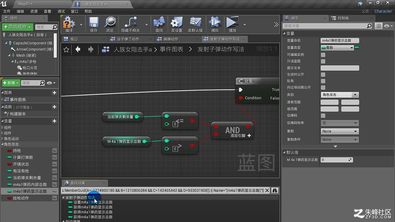Screen dimensions: 395x222
Task: Navigate forward with right arrow in graph
Action: [91, 49]
